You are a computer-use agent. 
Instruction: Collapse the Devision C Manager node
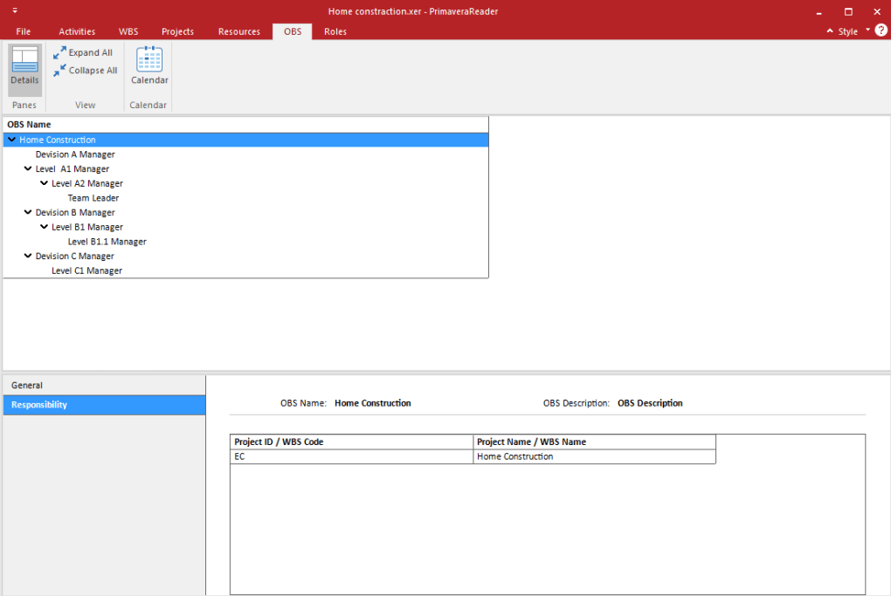point(28,256)
